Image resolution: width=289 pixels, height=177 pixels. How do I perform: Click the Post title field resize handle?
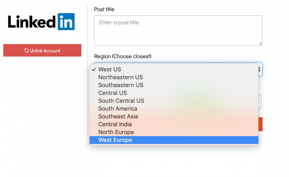[x=260, y=44]
